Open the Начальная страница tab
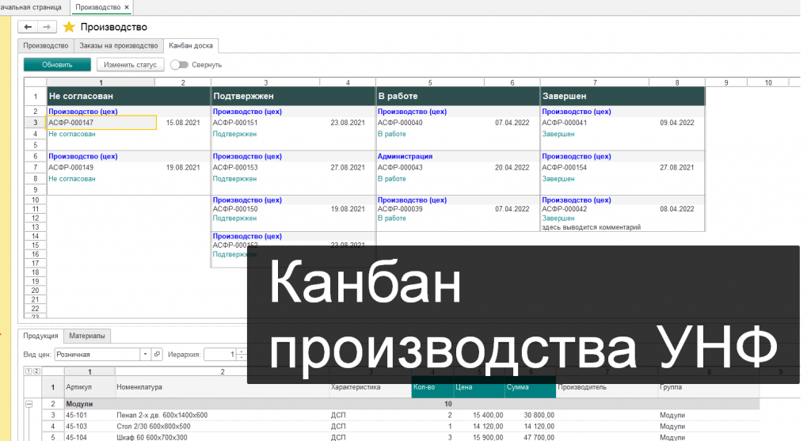This screenshot has width=811, height=441. click(x=32, y=7)
